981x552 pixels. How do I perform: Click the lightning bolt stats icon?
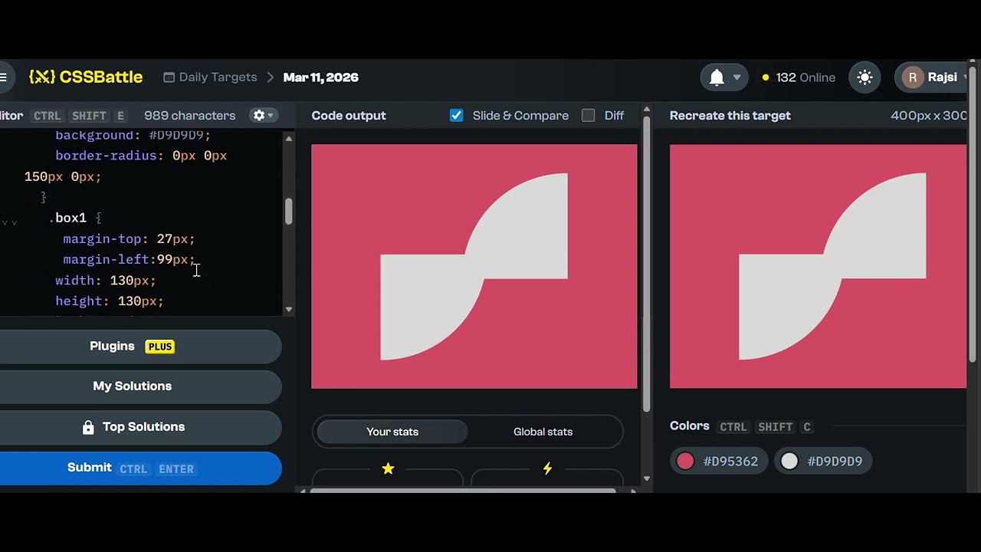coord(547,468)
